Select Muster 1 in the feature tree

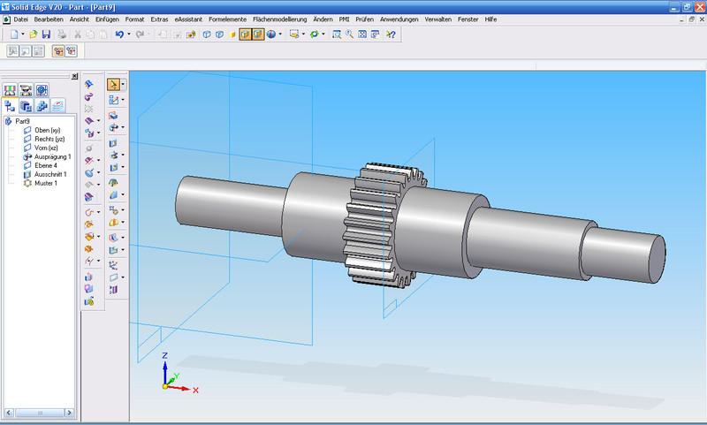click(x=46, y=183)
